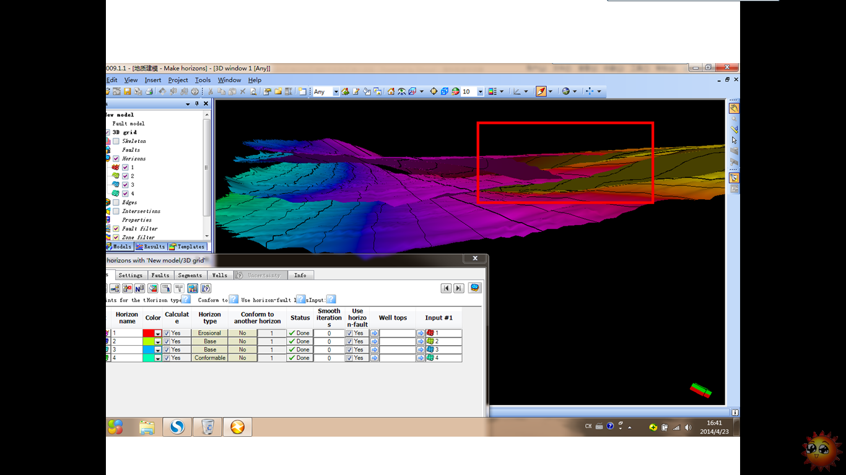
Task: Open the Templates panel tab
Action: [187, 246]
